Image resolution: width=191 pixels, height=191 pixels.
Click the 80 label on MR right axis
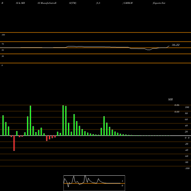pos(186,113)
